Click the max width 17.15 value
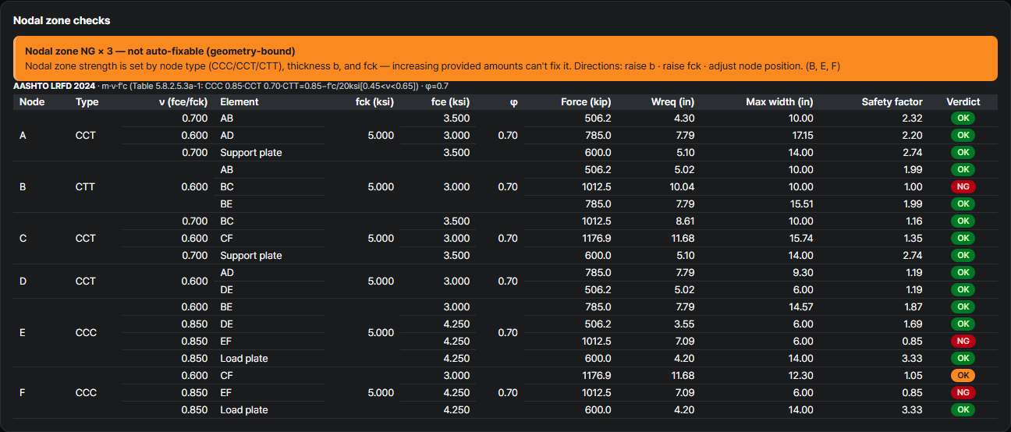The image size is (1011, 432). point(801,136)
